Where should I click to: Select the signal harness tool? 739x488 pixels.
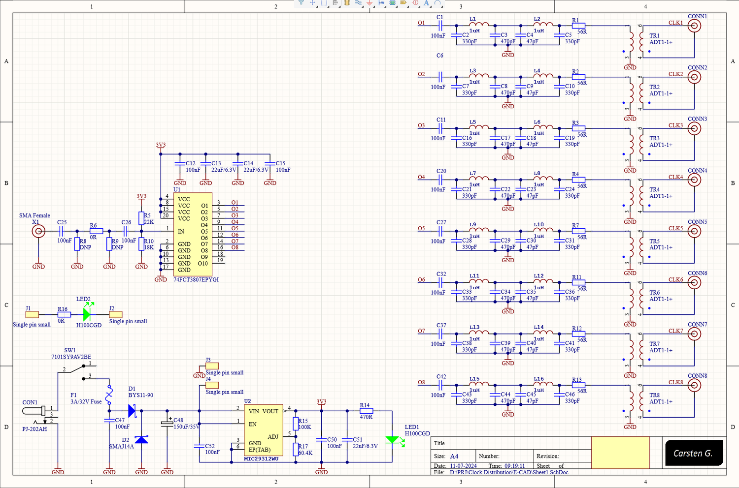[381, 2]
